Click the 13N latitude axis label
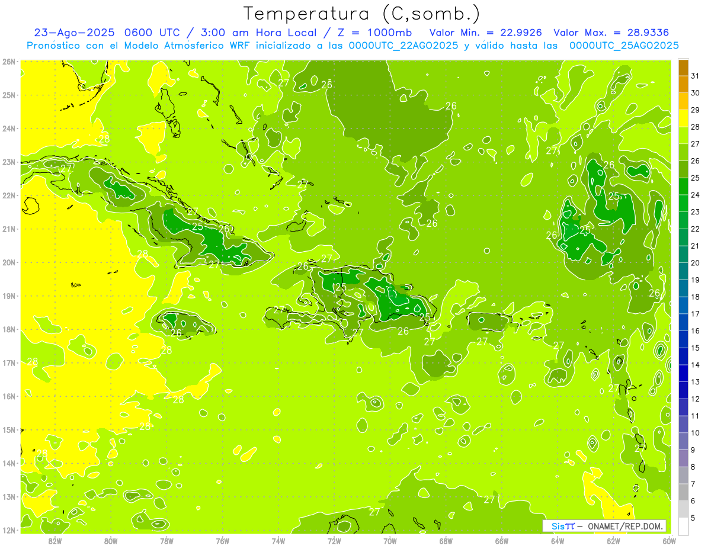This screenshot has height=549, width=711. 8,496
